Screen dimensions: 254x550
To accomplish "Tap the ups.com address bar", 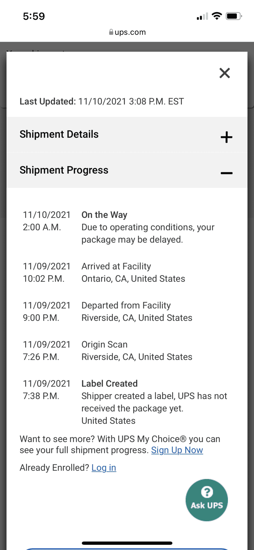I will (127, 32).
